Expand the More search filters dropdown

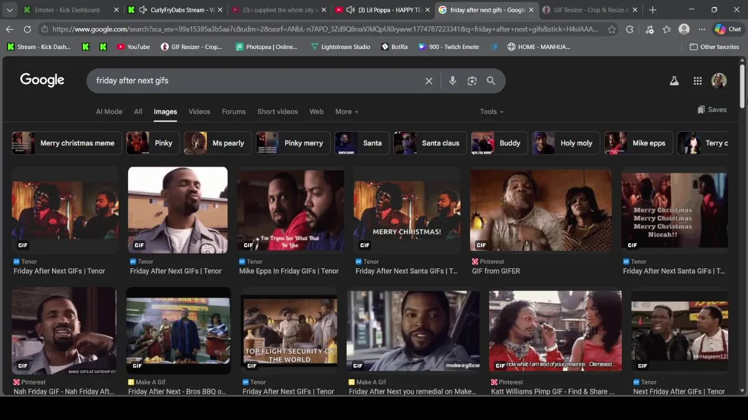coord(347,111)
